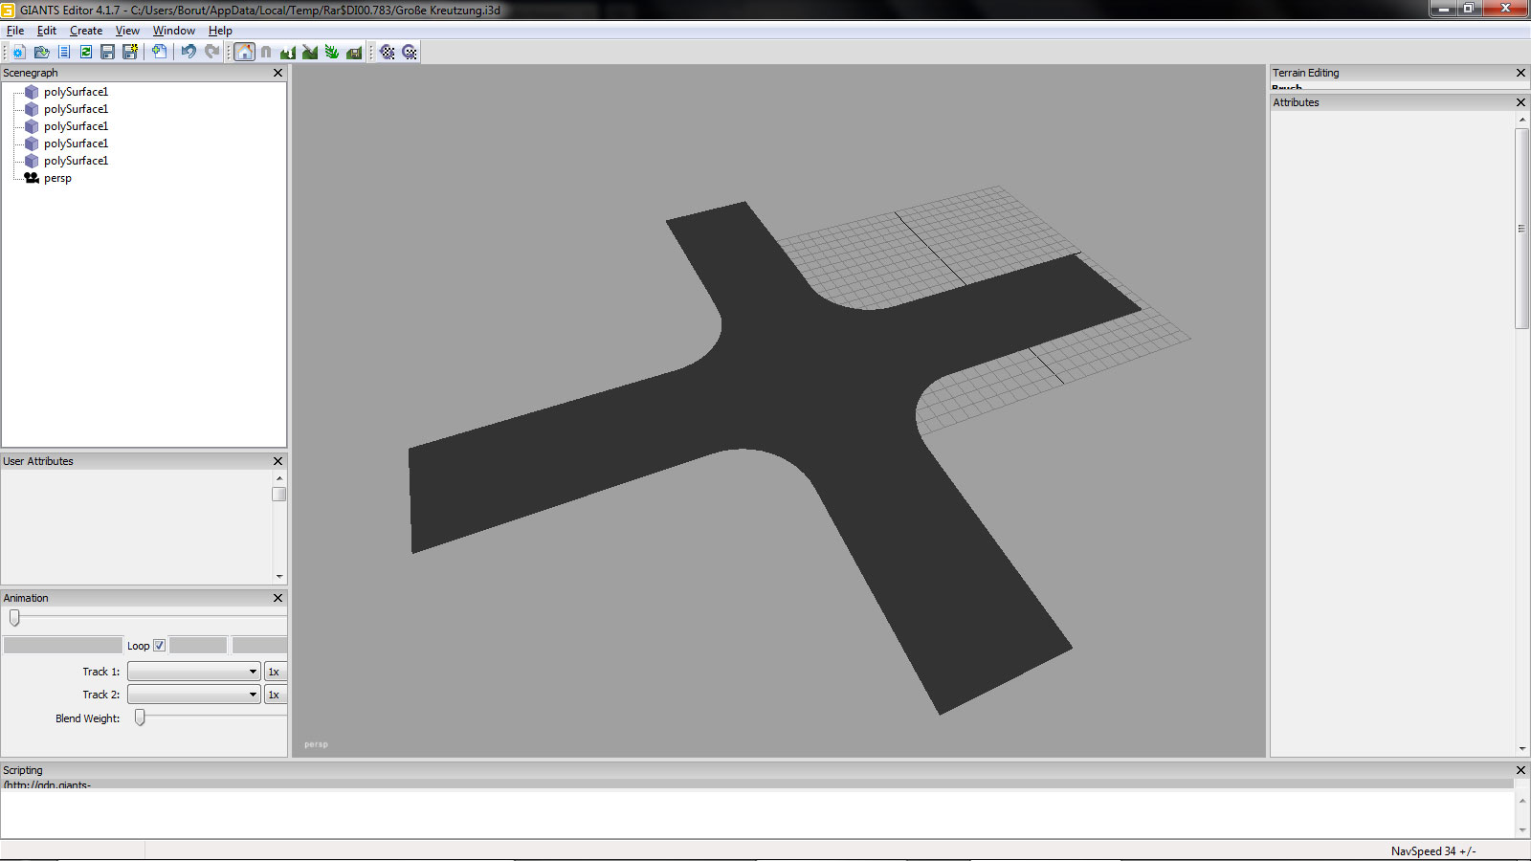1531x861 pixels.
Task: Close the Scenegraph panel
Action: tap(277, 73)
